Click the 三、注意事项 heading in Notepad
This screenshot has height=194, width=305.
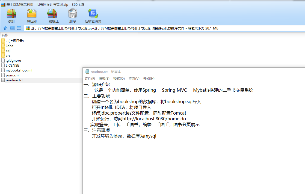[x=97, y=130]
